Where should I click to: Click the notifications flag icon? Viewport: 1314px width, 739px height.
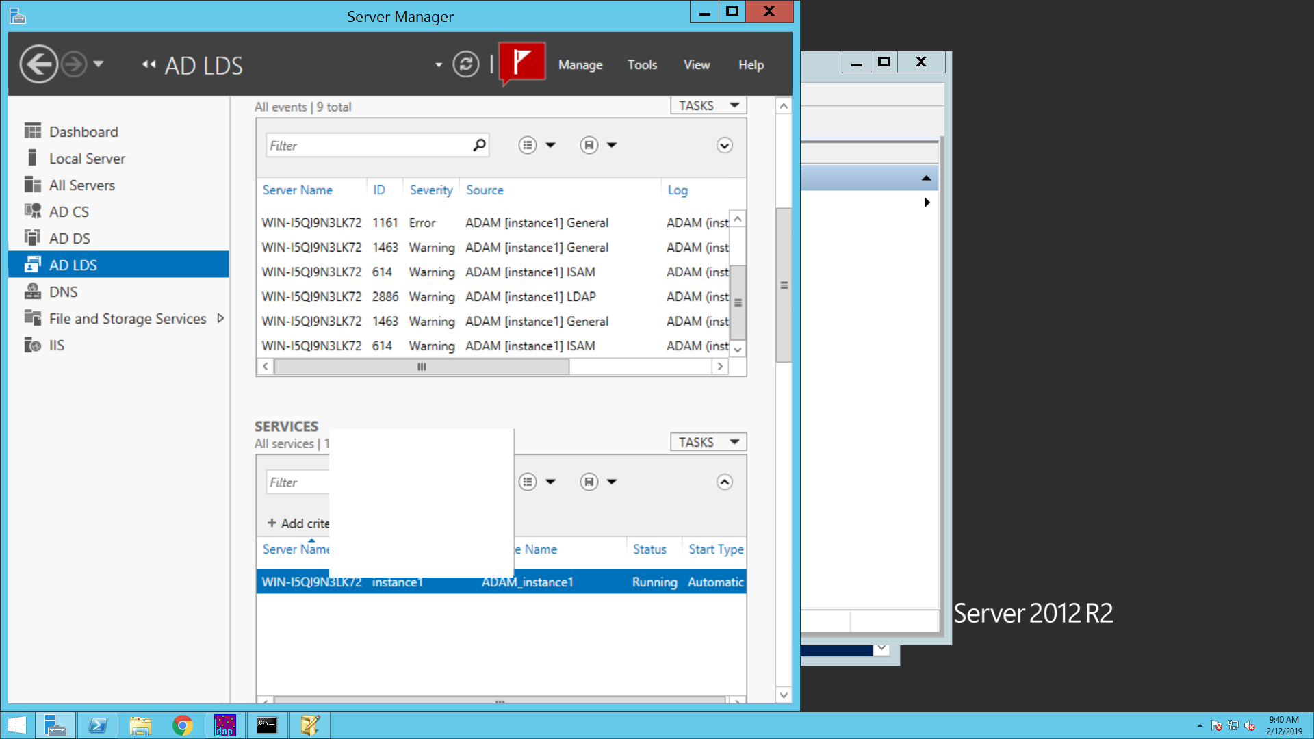pos(522,64)
